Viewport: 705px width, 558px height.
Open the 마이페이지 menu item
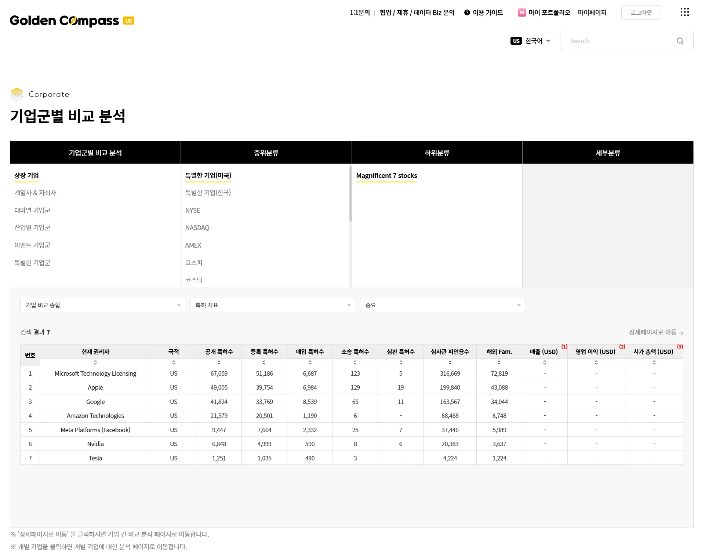[x=592, y=12]
